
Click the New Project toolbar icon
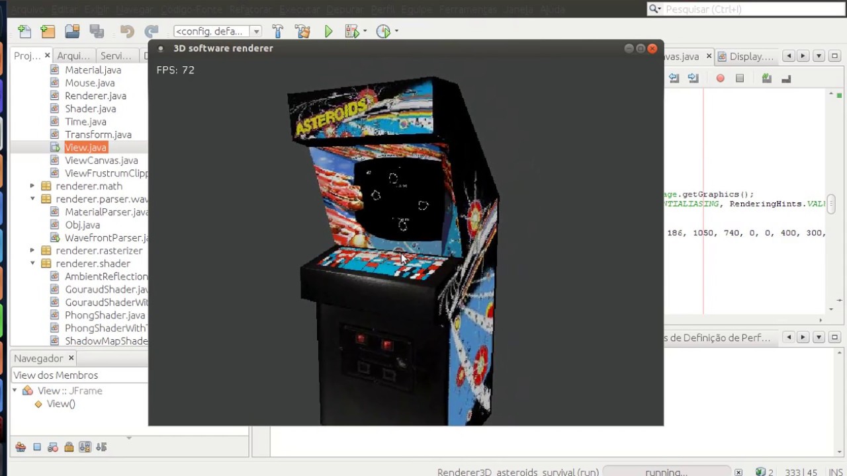coord(48,31)
